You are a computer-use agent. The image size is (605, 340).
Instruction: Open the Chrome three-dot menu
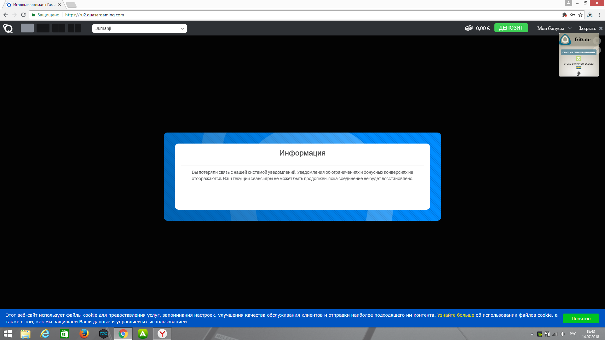(599, 15)
